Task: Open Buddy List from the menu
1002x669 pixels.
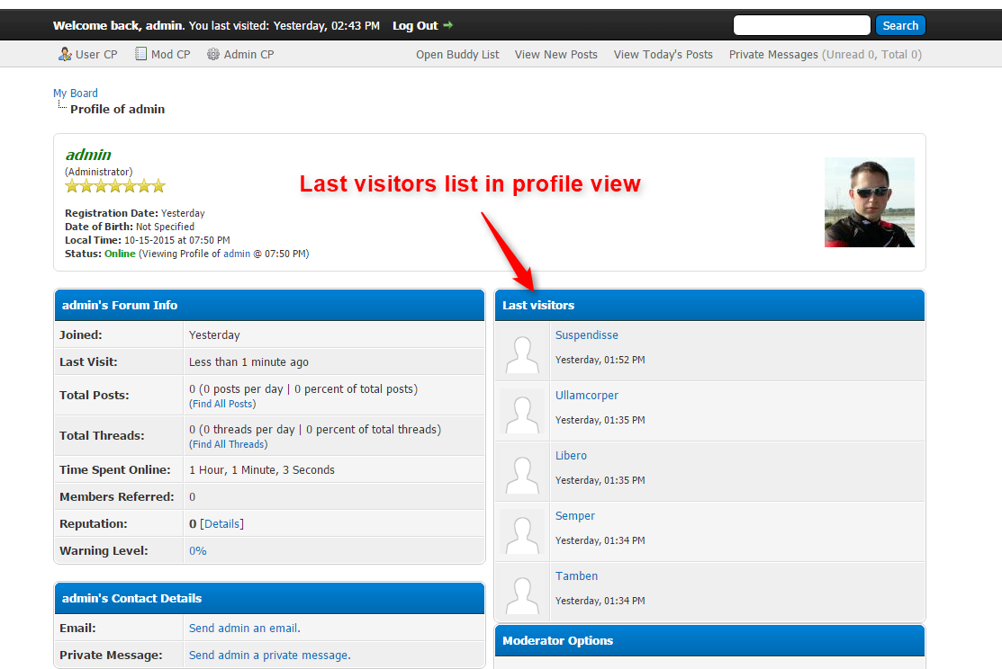Action: (457, 55)
